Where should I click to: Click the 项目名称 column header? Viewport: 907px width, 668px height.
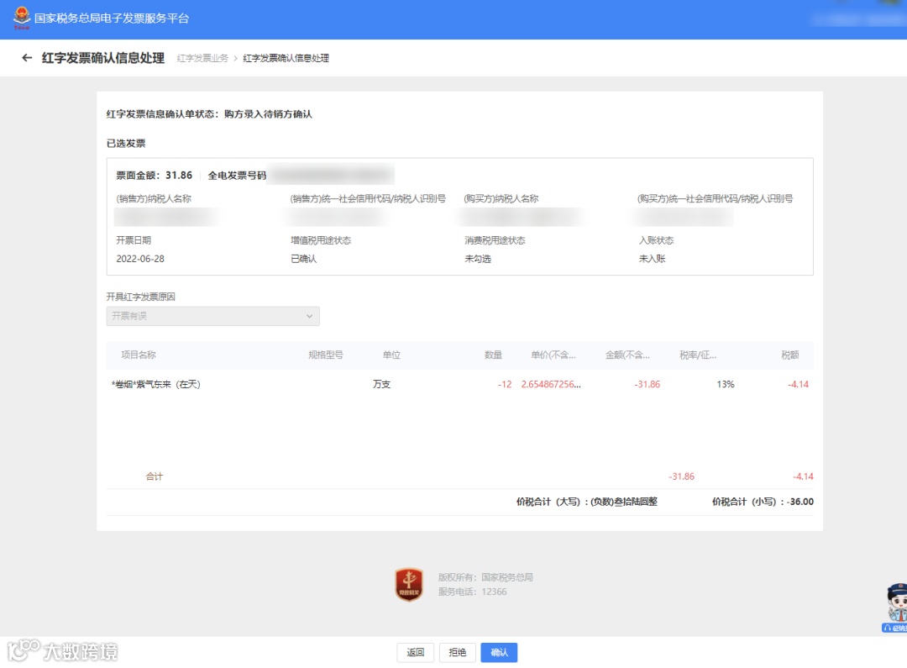(139, 355)
